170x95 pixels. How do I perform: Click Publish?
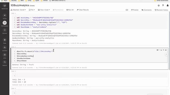(135, 10)
